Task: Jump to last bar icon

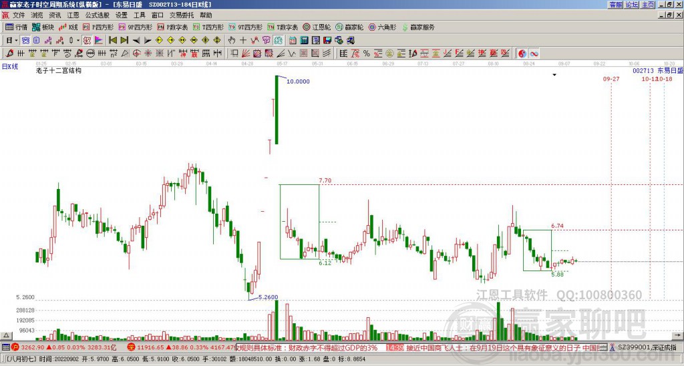Action: coord(124,41)
